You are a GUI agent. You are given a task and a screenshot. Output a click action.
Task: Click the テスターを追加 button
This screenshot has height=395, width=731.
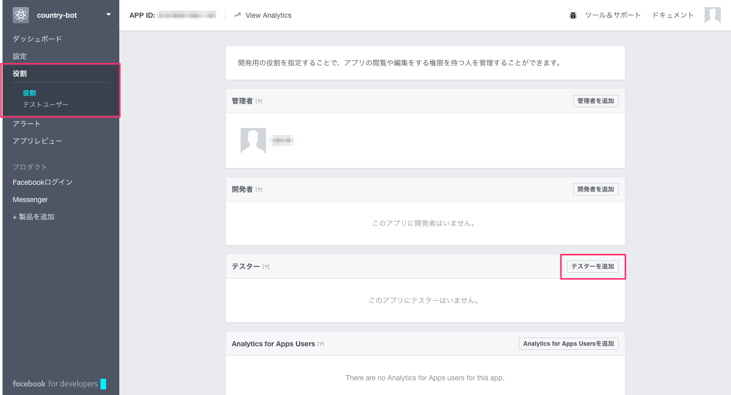[x=592, y=266]
